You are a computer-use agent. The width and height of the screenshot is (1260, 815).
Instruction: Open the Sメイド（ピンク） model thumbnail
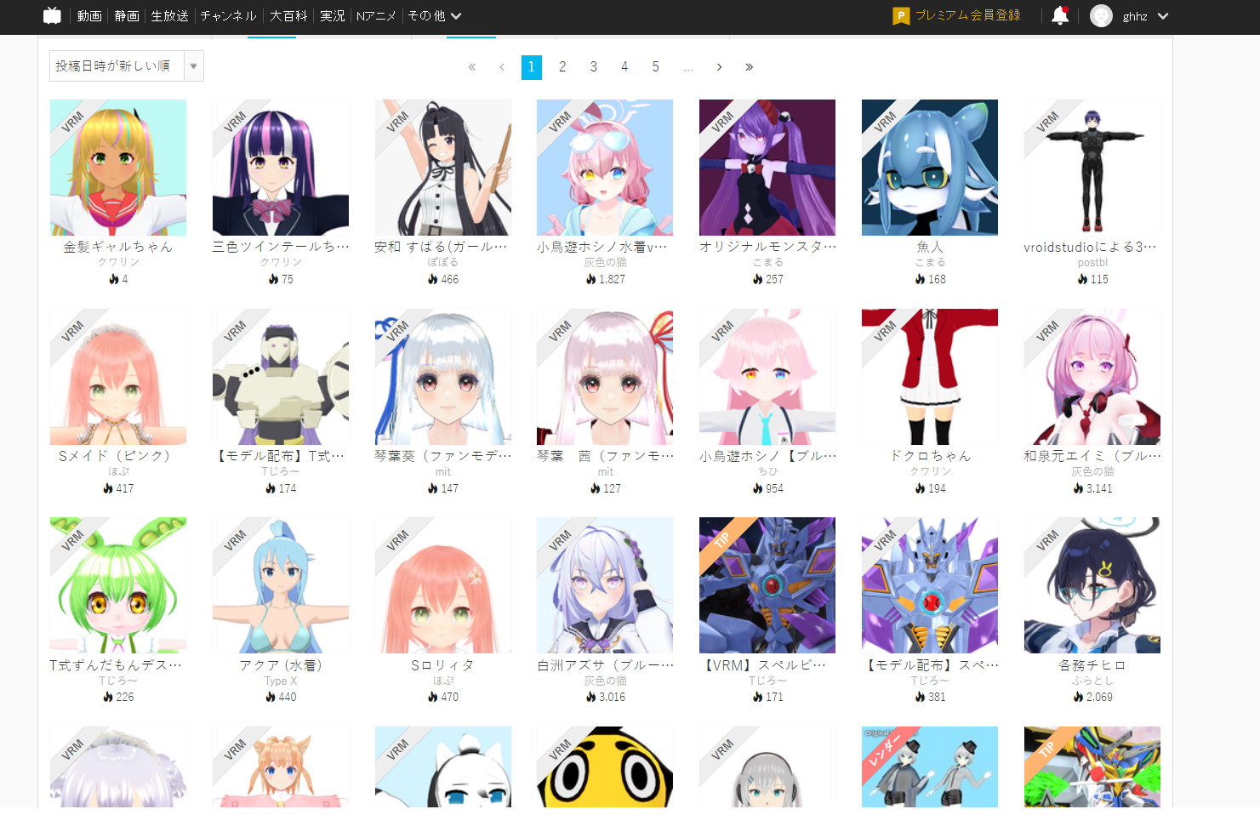click(x=118, y=377)
